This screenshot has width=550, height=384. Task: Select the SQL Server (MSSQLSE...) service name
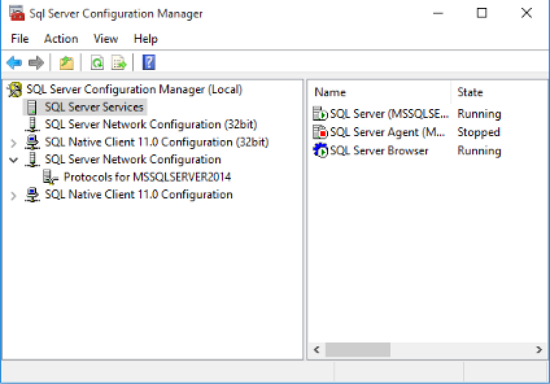(x=389, y=114)
